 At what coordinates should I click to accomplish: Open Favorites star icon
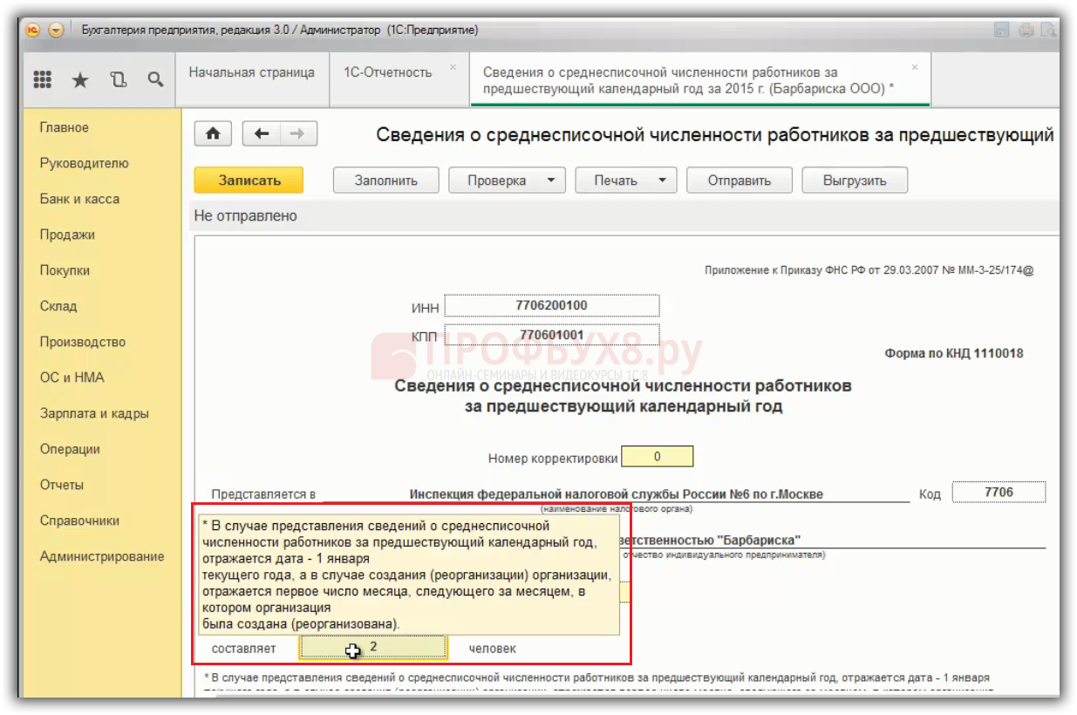click(80, 80)
